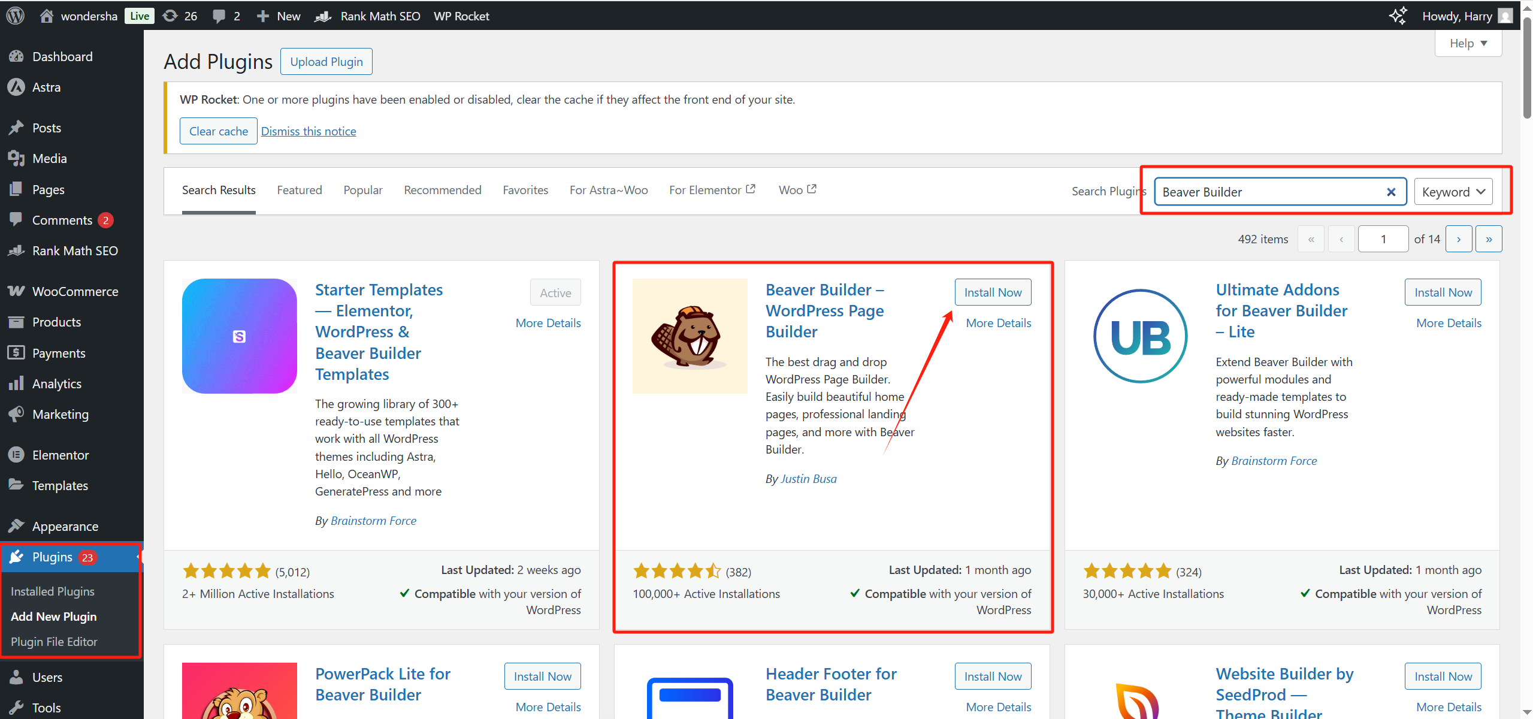The image size is (1533, 719).
Task: Click the comments bubble icon in admin bar
Action: point(219,16)
